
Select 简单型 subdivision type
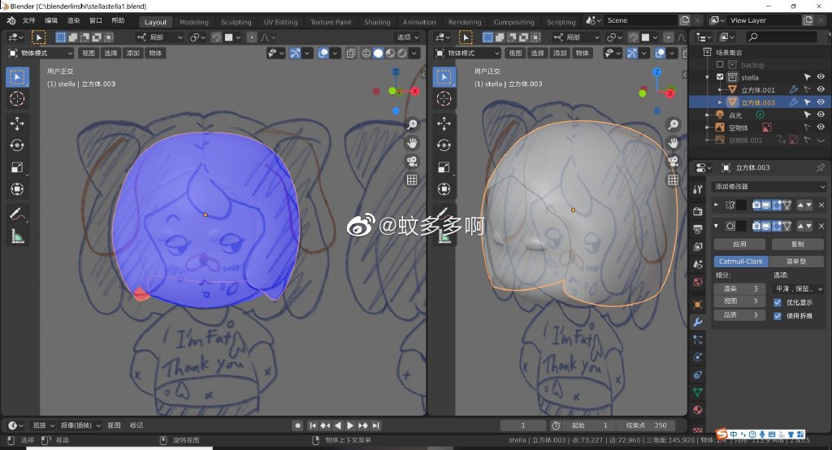796,261
